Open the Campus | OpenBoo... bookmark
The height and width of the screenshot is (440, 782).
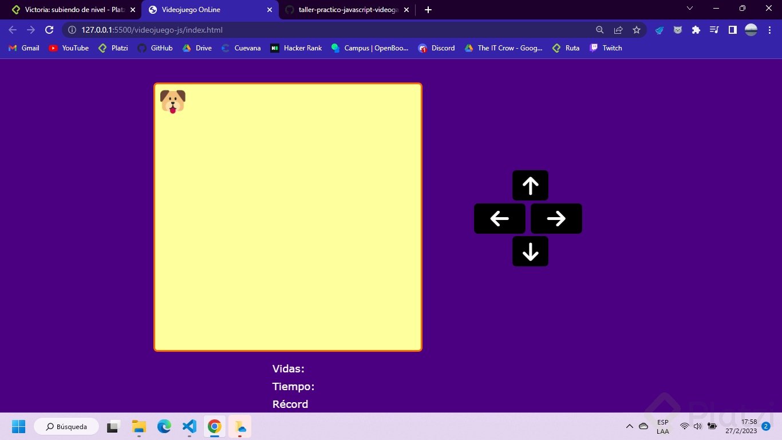pos(370,48)
